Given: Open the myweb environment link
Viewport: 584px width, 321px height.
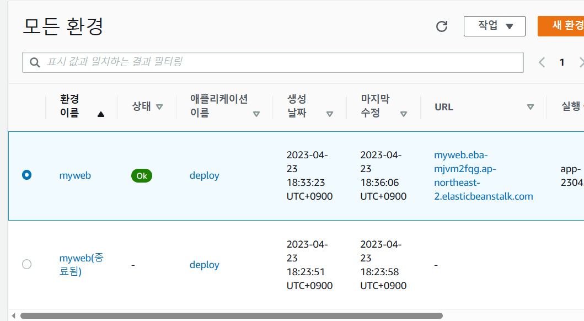Looking at the screenshot, I should (75, 175).
